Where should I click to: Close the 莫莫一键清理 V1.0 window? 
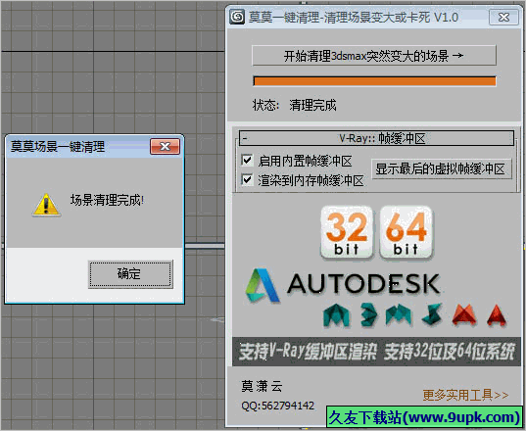point(503,17)
